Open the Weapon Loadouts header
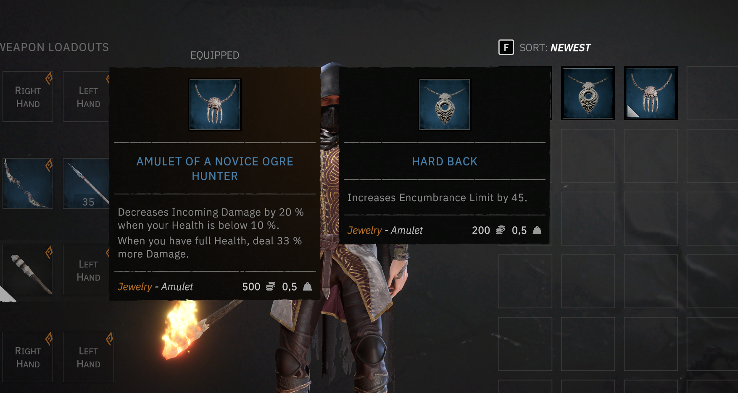738x393 pixels. coord(55,47)
